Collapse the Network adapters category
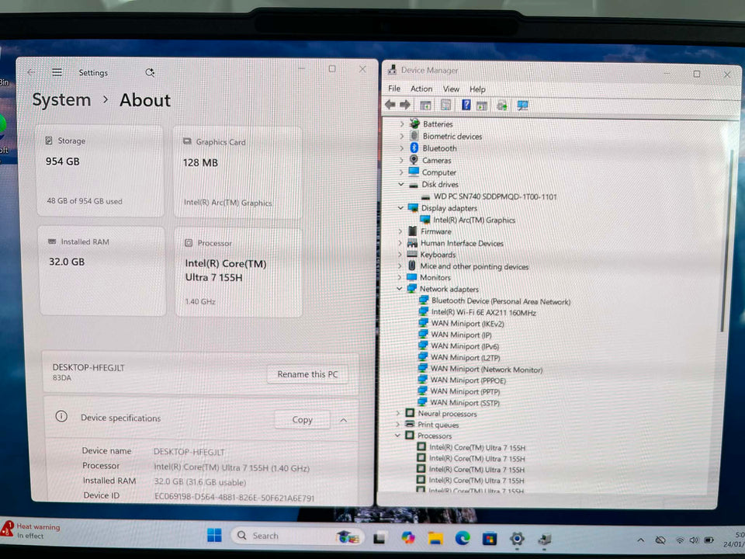The height and width of the screenshot is (559, 745). pos(400,289)
